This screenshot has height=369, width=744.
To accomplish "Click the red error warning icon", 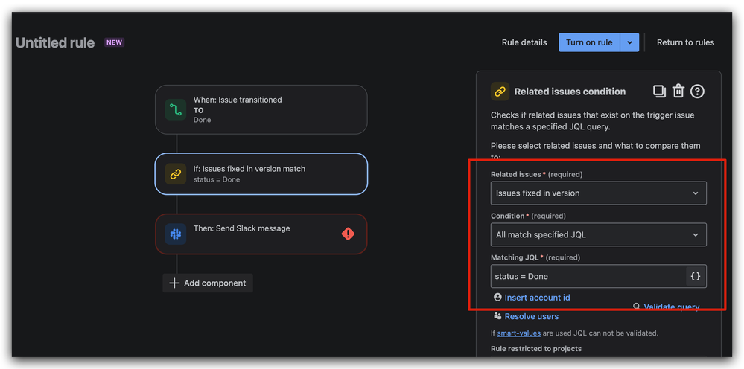I will click(x=348, y=234).
